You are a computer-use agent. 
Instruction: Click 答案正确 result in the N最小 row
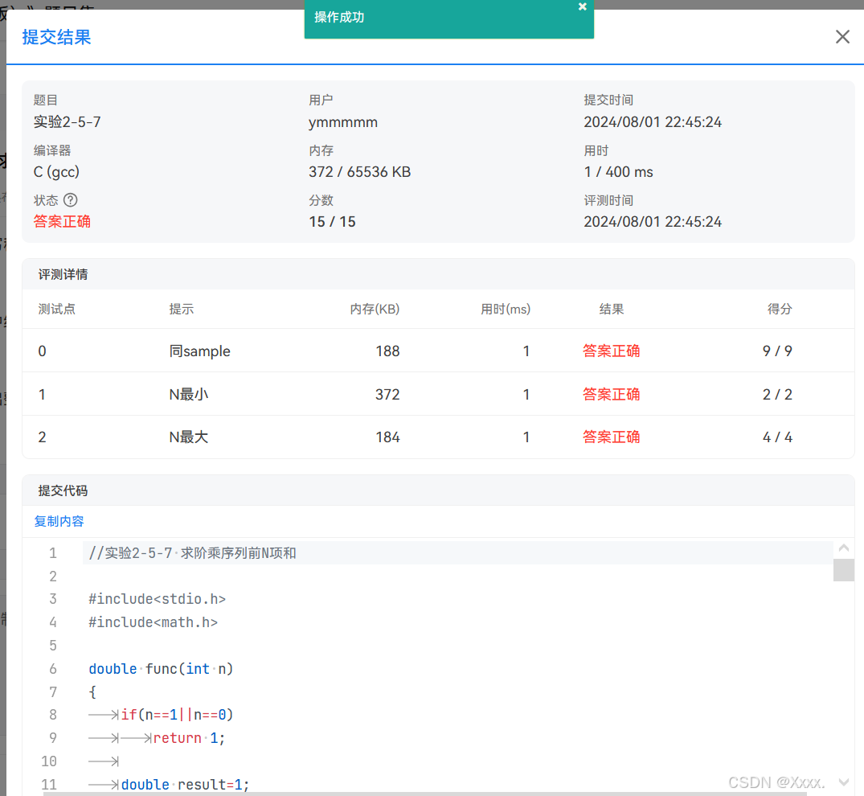611,394
